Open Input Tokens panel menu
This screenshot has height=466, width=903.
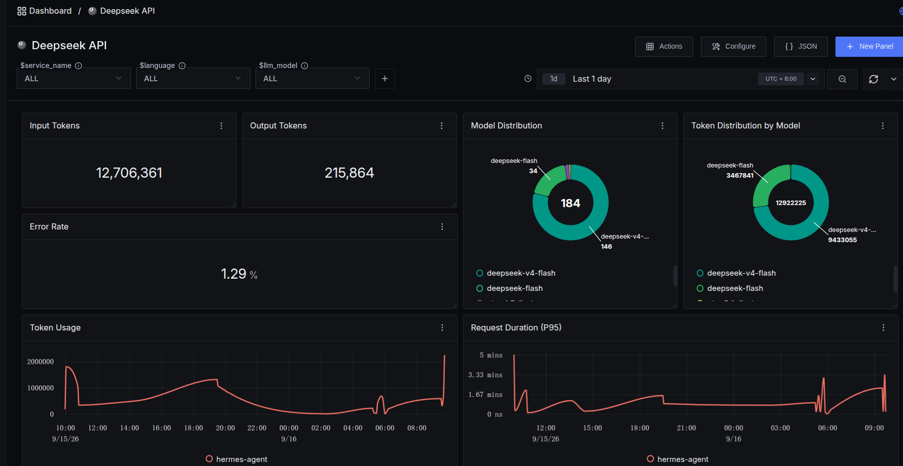[221, 126]
